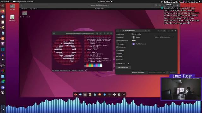Go back in the Files window
This screenshot has width=202, height=113.
[x=117, y=31]
